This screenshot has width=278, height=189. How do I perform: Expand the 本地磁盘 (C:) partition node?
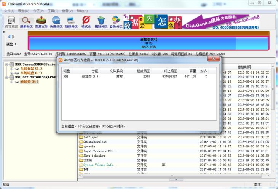pyautogui.click(x=11, y=73)
